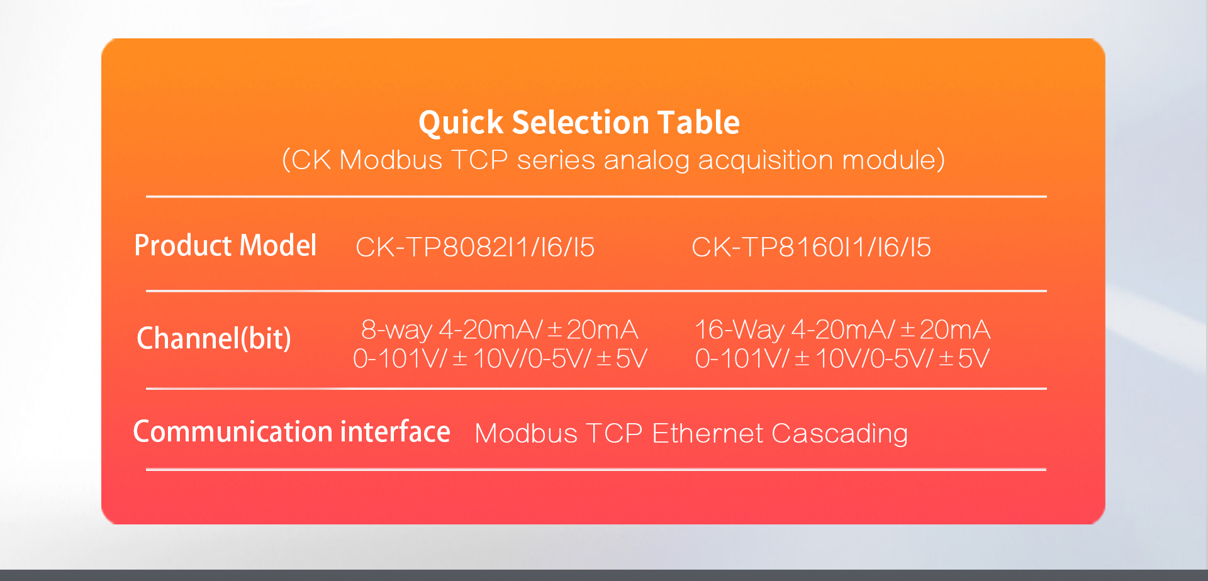This screenshot has height=581, width=1208.
Task: Click the 16-Way 4-20mA/±20mA text
Action: pos(842,329)
